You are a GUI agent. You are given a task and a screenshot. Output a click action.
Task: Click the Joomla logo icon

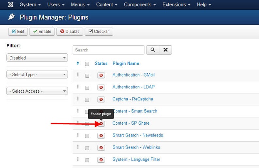coord(11,4)
